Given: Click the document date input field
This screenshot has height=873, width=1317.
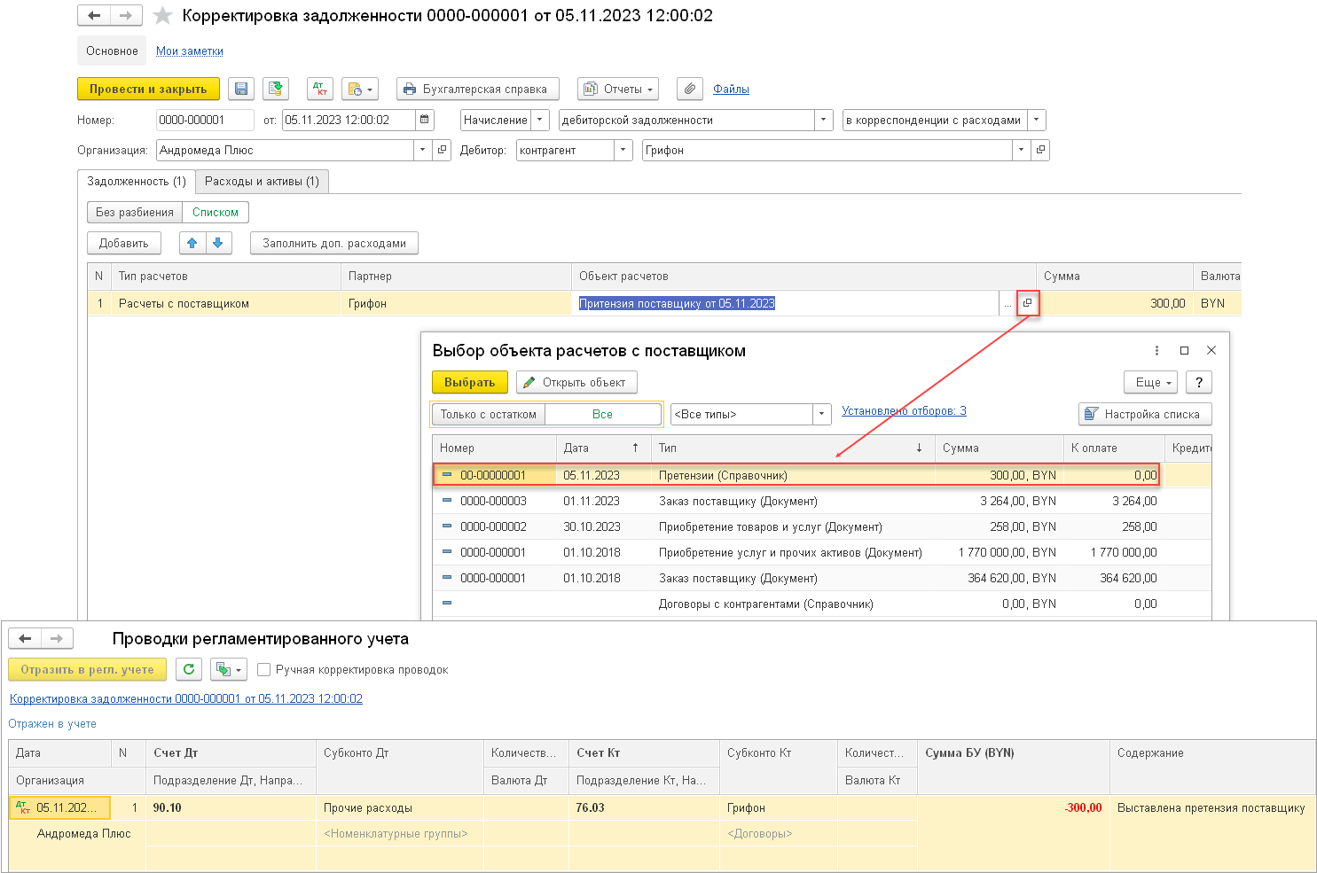Looking at the screenshot, I should pyautogui.click(x=349, y=120).
